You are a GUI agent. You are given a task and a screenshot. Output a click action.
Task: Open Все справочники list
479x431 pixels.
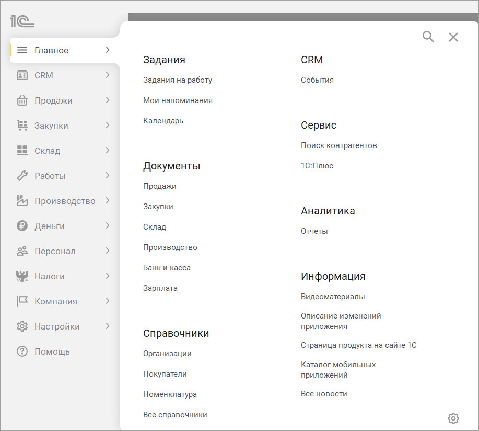coord(175,415)
